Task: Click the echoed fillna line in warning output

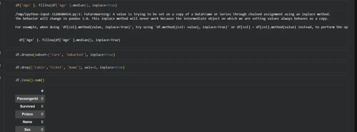Action: coord(70,40)
